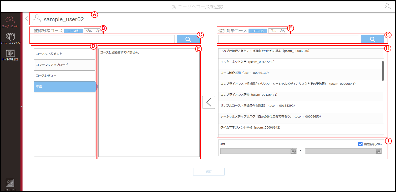Search the 追加対象コース list with the magnifier
The image size is (396, 192).
(x=372, y=39)
